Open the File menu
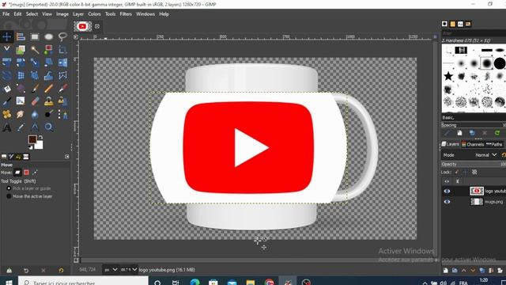 point(6,14)
